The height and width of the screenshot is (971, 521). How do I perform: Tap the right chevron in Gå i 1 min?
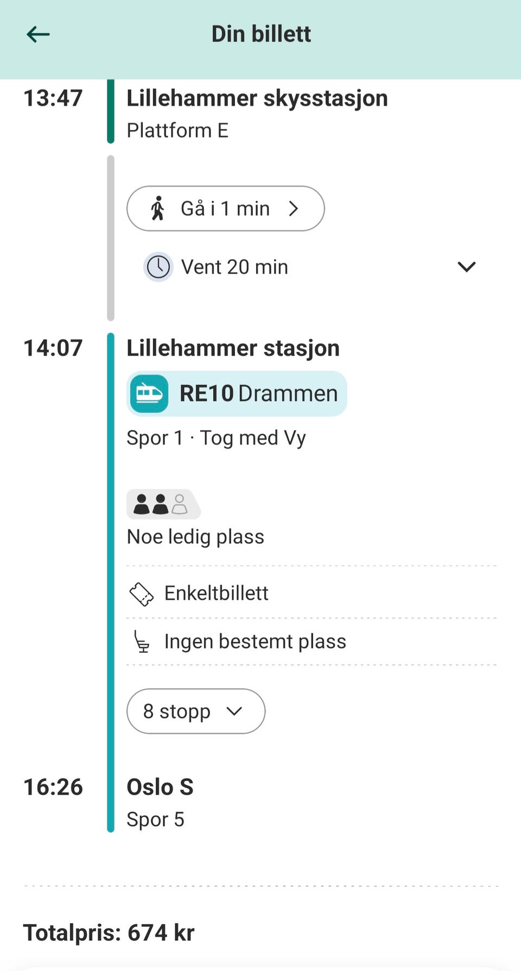294,208
